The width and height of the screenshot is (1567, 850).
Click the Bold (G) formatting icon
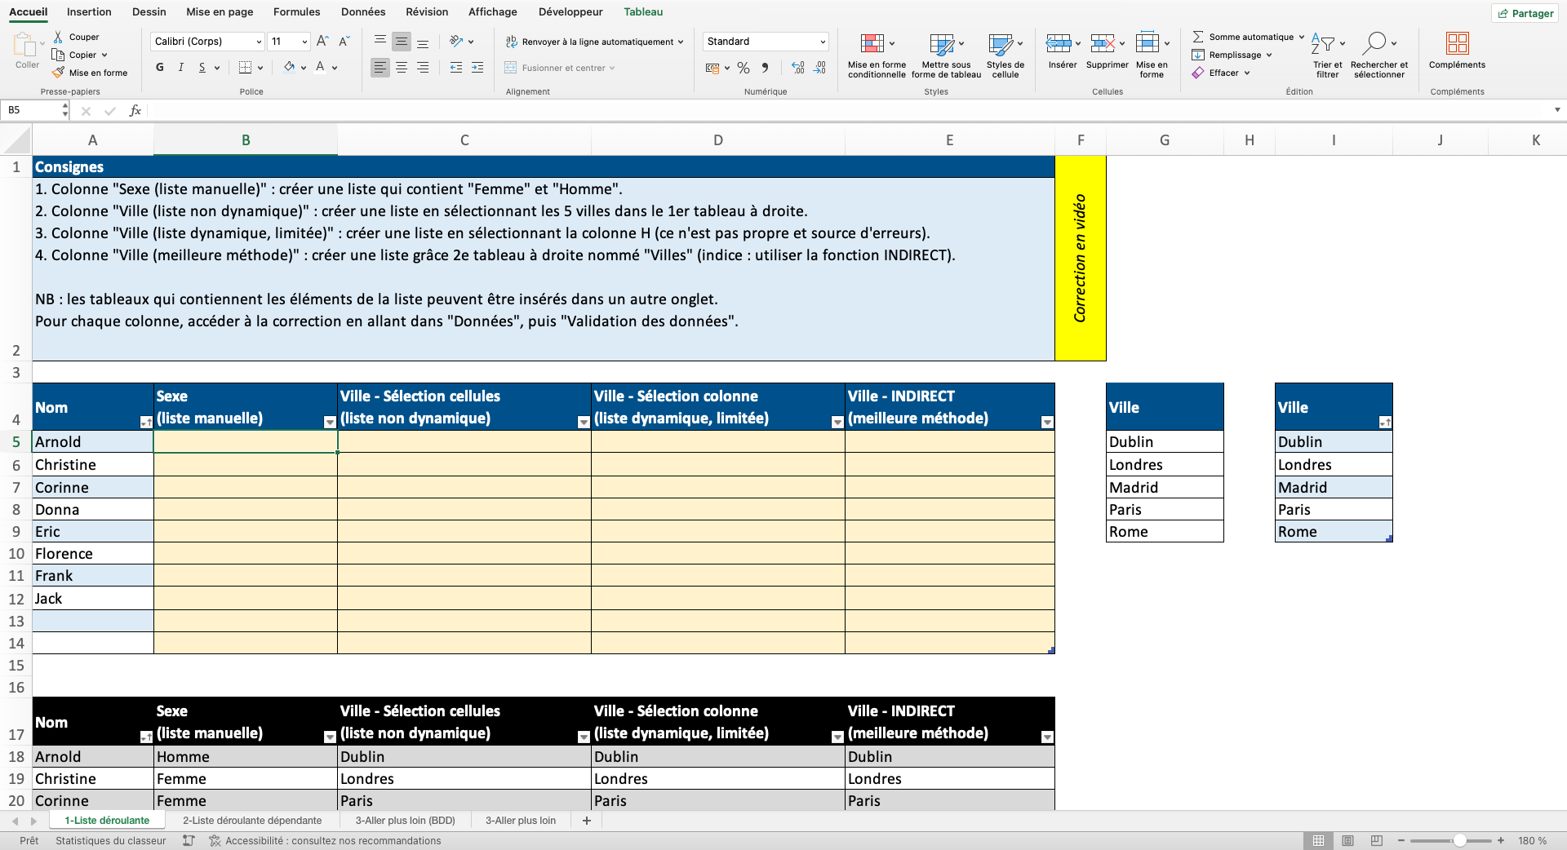point(160,68)
